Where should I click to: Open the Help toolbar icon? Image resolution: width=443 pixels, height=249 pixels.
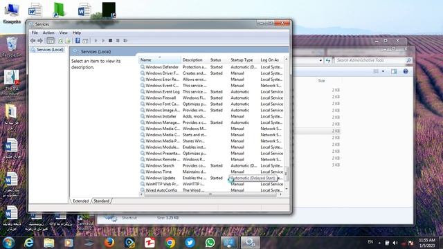78,41
